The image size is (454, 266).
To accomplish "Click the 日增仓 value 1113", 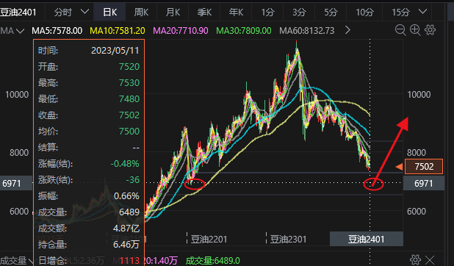I will tap(129, 261).
